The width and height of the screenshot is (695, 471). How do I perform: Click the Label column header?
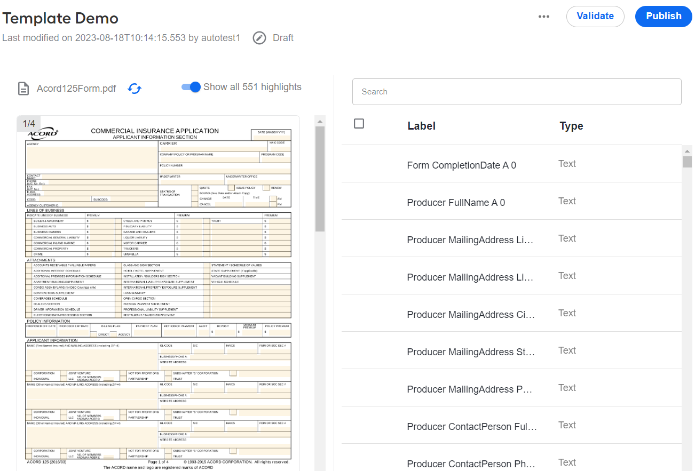coord(422,126)
